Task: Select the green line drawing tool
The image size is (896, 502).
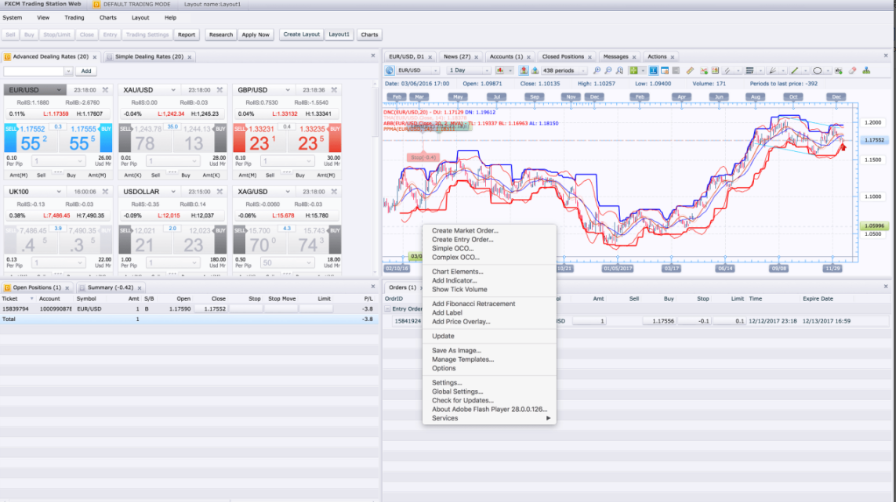Action: 794,70
